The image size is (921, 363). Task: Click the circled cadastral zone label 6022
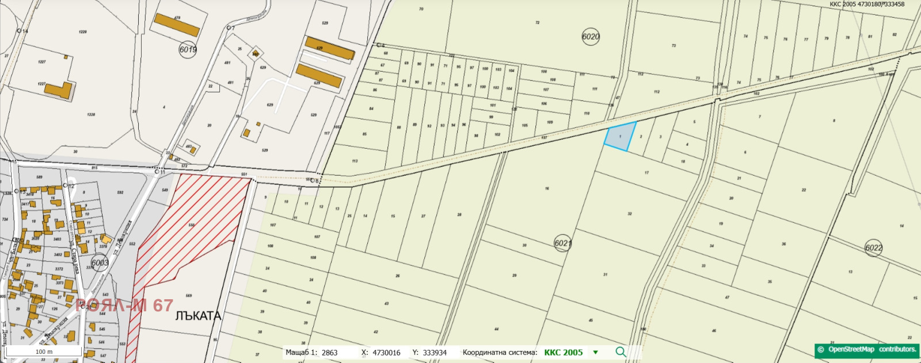point(874,248)
